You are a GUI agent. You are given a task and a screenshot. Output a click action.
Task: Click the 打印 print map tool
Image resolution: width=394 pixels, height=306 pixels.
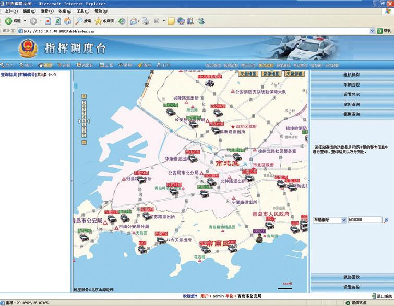pyautogui.click(x=163, y=65)
